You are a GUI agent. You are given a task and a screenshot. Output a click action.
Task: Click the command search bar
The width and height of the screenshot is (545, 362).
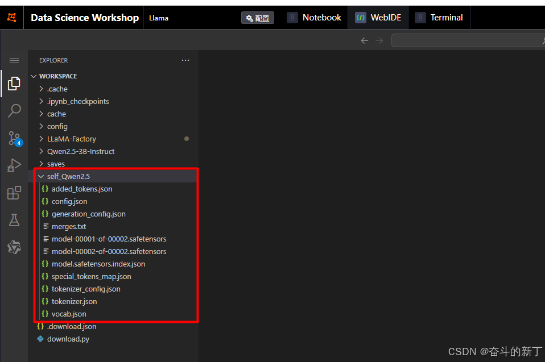click(468, 40)
